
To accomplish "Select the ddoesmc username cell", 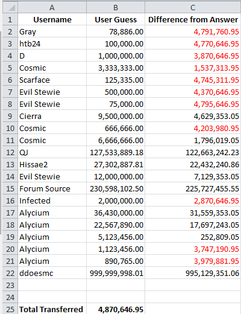I will click(x=52, y=273).
